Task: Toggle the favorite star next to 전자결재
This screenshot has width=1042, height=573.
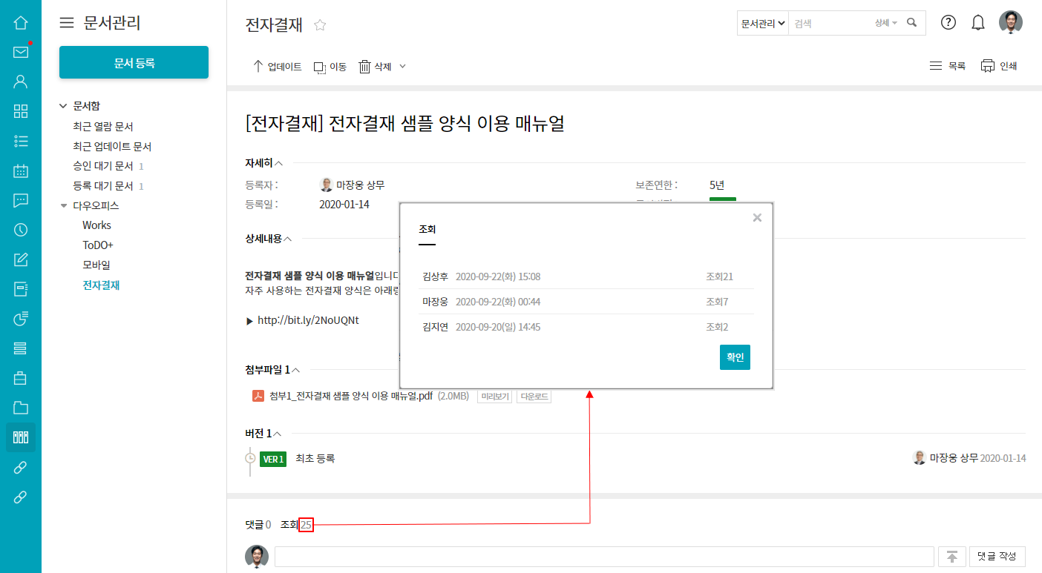Action: pyautogui.click(x=320, y=25)
